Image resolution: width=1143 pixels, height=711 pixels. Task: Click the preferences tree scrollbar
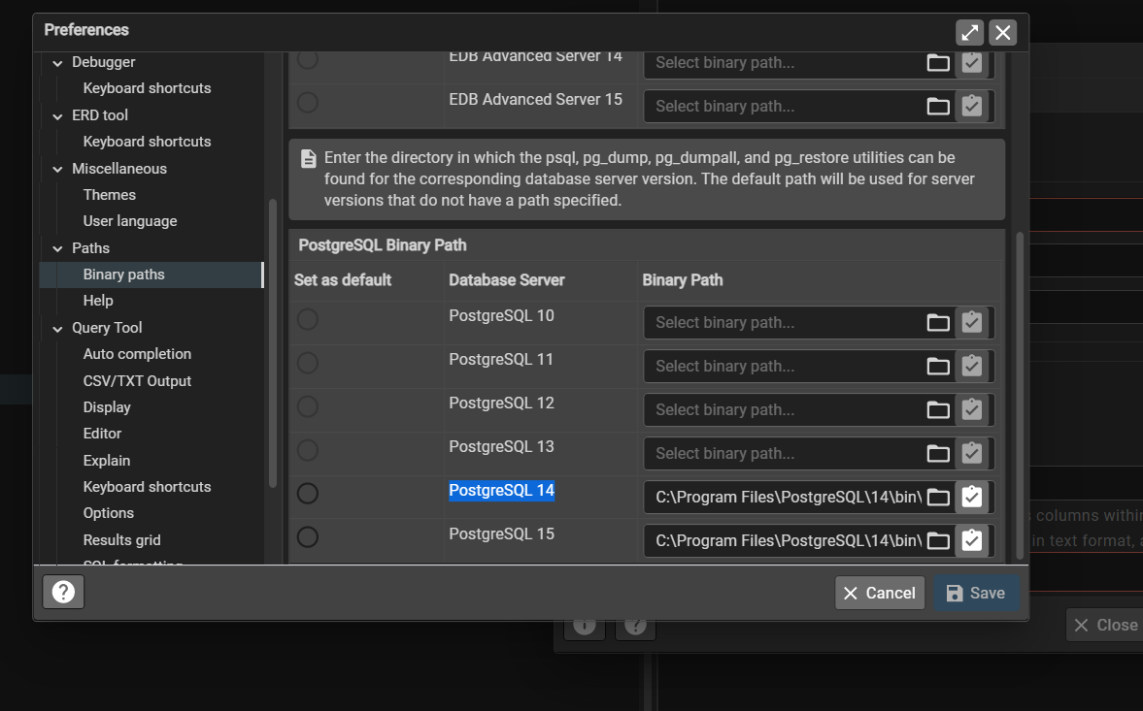(x=273, y=342)
